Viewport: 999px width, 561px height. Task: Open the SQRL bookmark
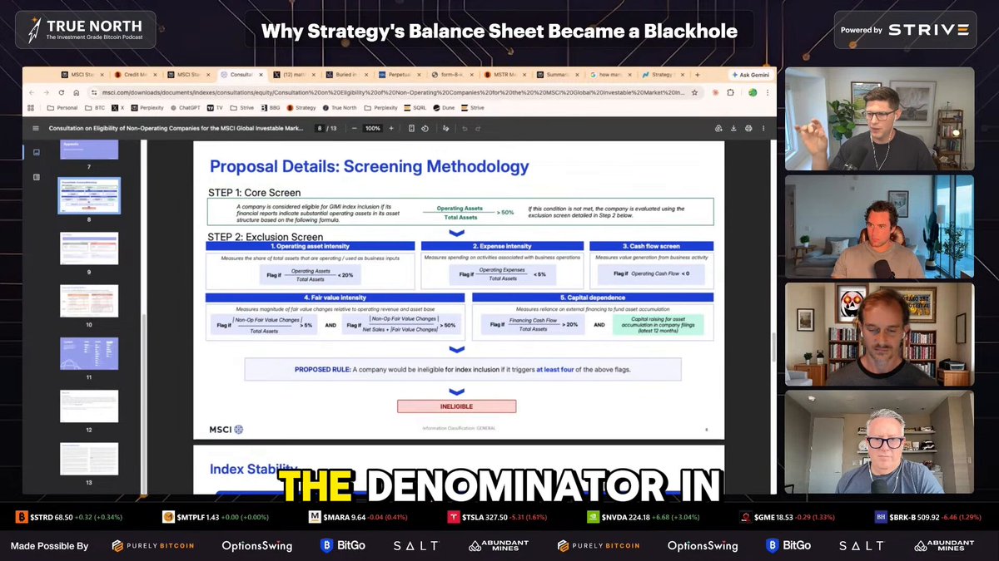[x=415, y=108]
